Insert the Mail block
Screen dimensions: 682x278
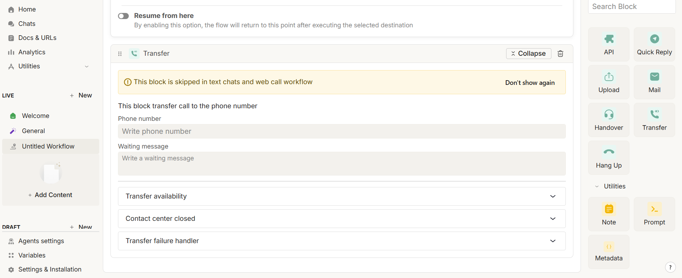point(654,82)
